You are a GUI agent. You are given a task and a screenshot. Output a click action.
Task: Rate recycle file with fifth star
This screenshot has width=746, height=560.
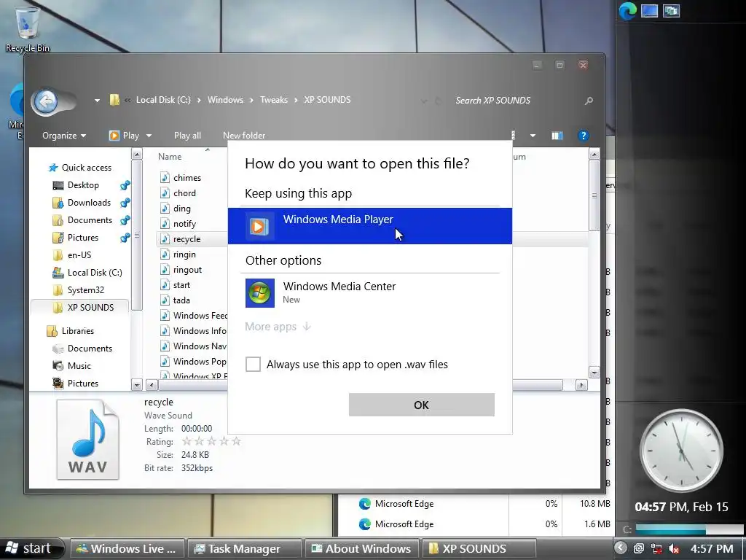pos(236,441)
